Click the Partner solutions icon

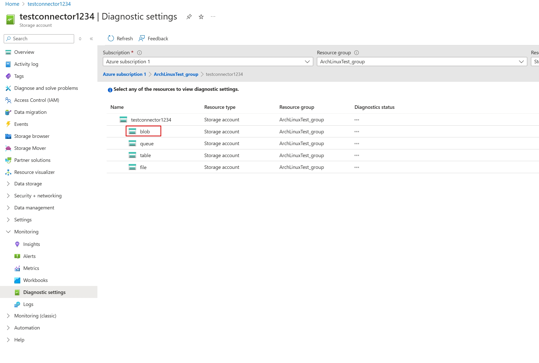(x=8, y=160)
